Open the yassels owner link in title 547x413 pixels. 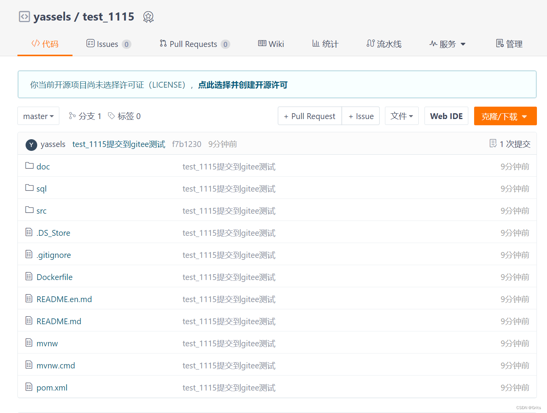52,17
